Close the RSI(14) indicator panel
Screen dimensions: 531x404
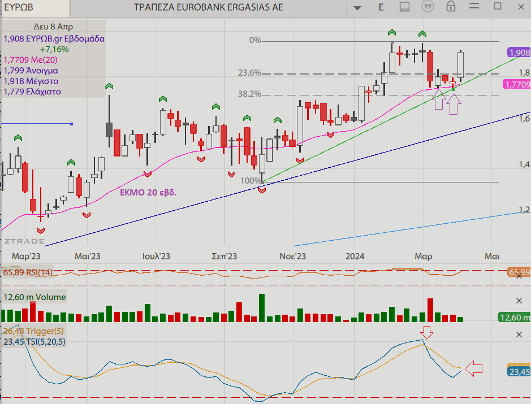(x=519, y=276)
